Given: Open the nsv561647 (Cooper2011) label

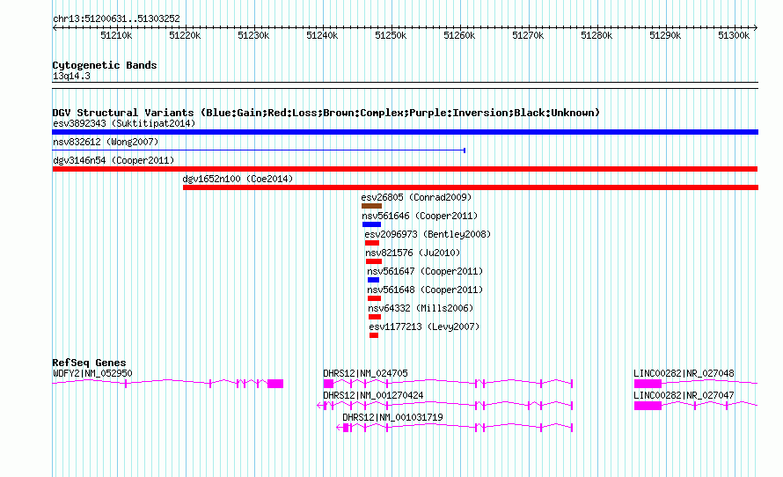Looking at the screenshot, I should point(425,271).
